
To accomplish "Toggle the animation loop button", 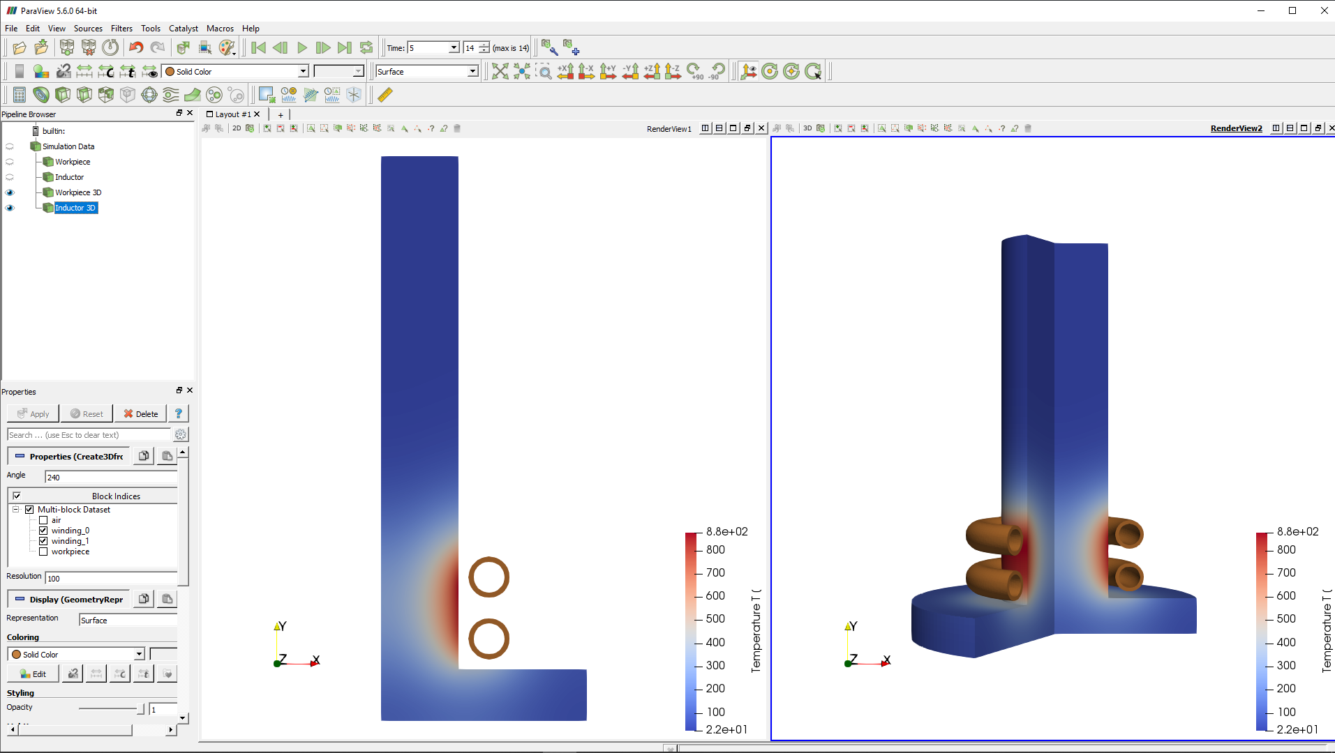I will click(x=366, y=47).
